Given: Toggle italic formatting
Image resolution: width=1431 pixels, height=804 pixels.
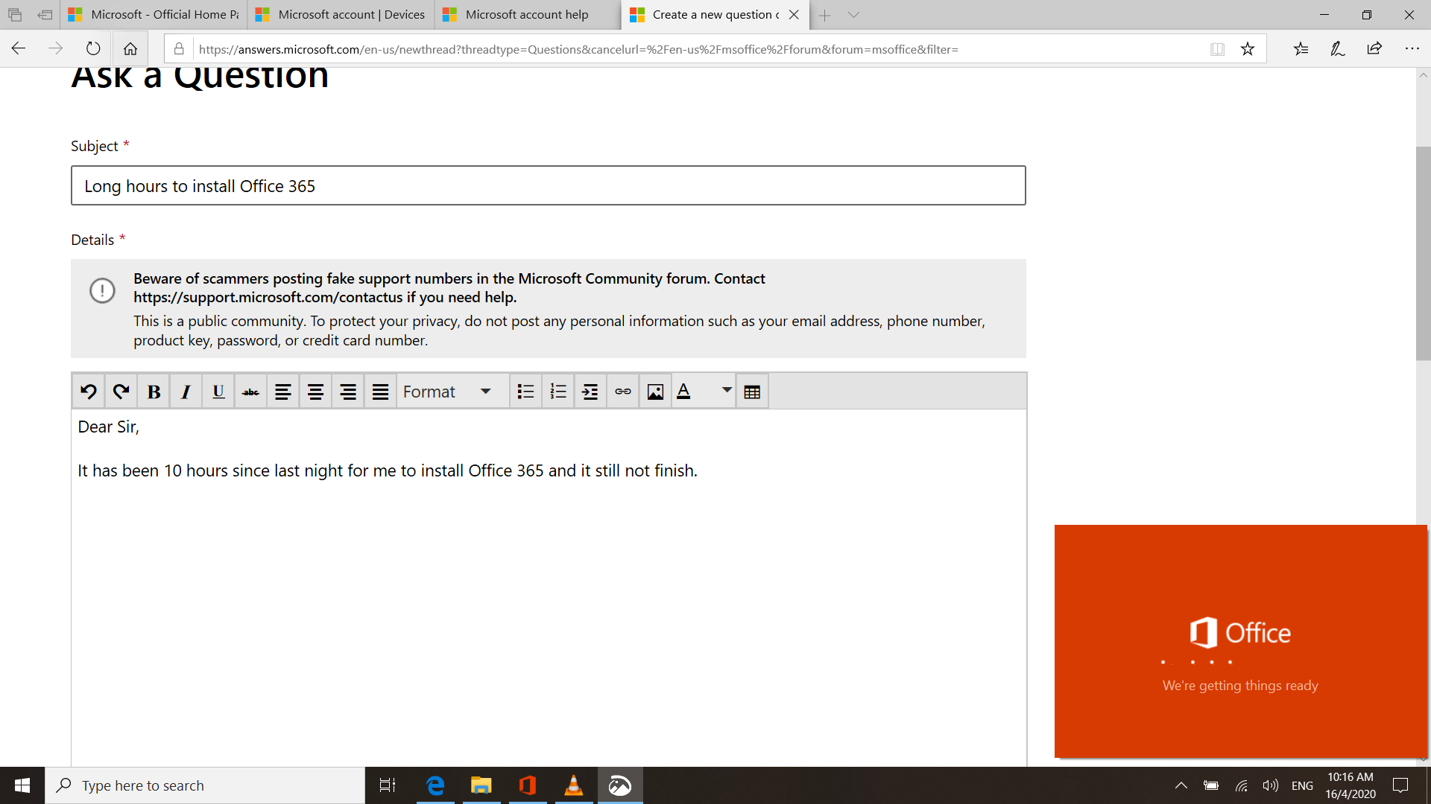Looking at the screenshot, I should [186, 392].
